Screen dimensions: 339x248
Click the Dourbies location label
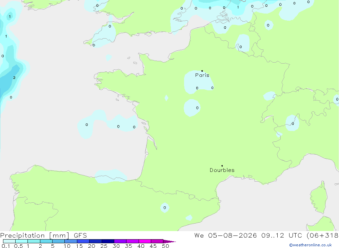[x=222, y=170]
